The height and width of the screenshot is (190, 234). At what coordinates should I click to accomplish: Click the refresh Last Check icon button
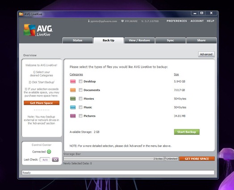pyautogui.click(x=55, y=160)
